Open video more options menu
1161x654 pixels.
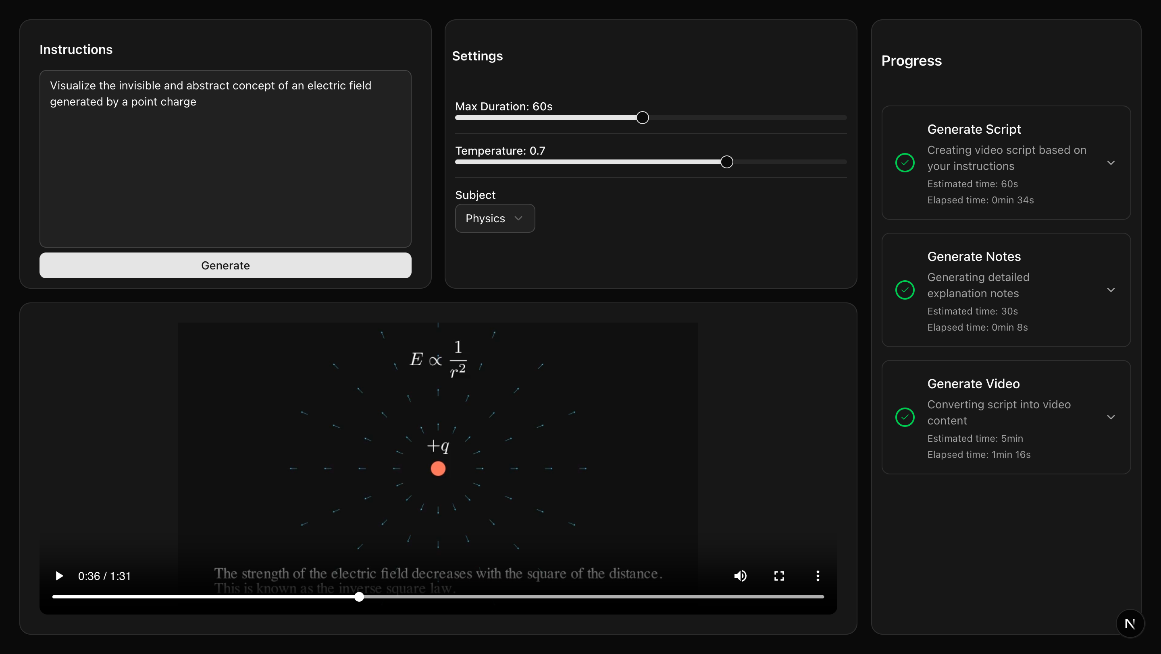click(818, 576)
